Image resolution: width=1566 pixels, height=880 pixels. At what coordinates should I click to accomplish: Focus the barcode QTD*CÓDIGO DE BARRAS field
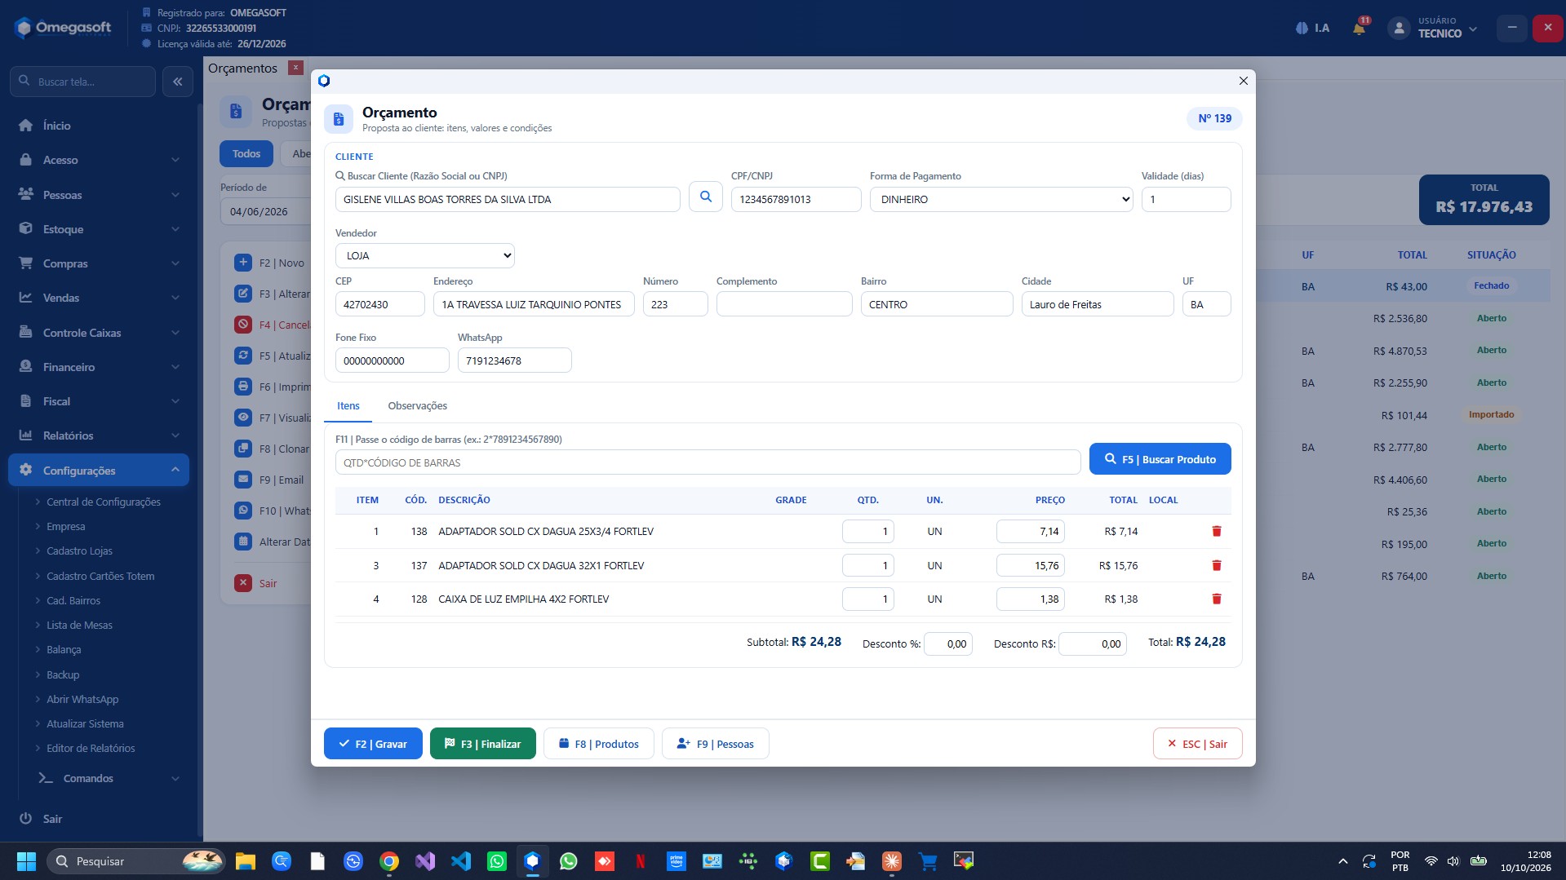(x=708, y=463)
